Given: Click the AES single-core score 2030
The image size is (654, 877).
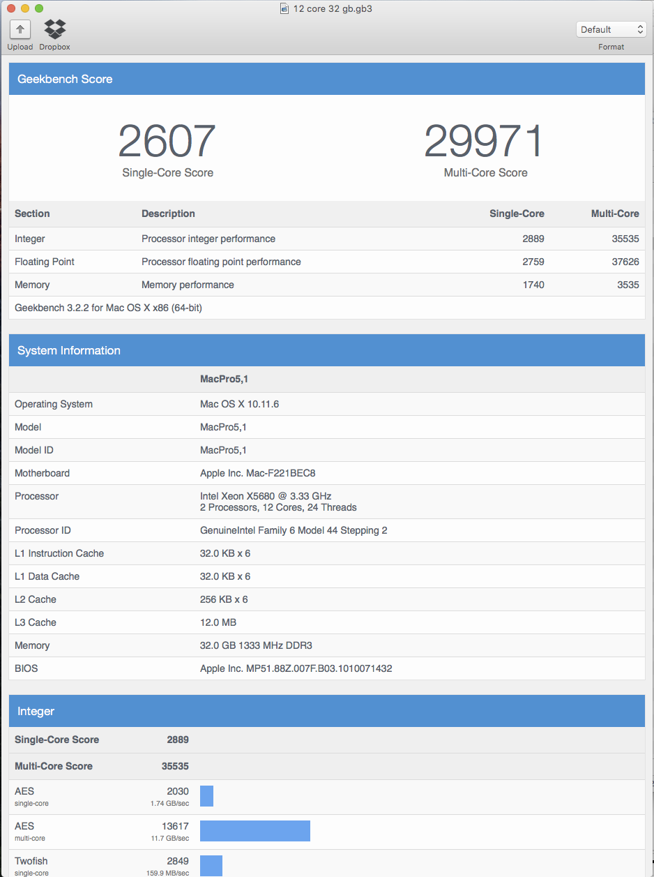Looking at the screenshot, I should 178,791.
